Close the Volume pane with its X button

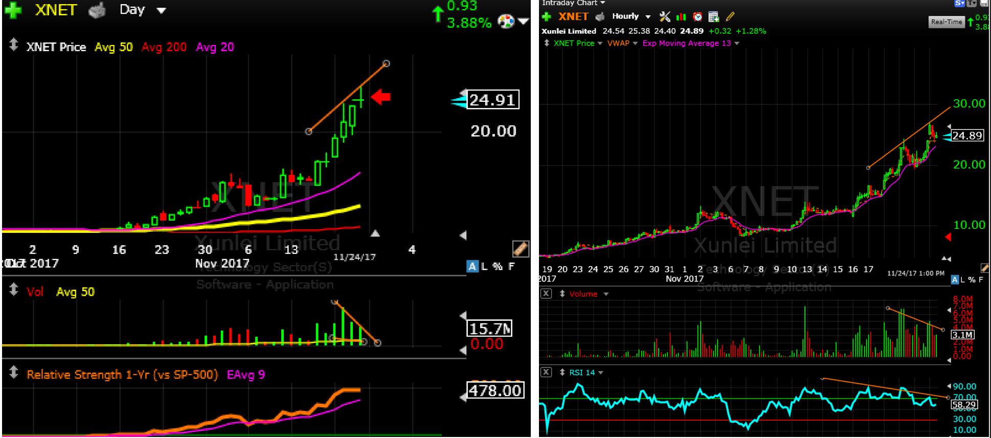(x=546, y=294)
